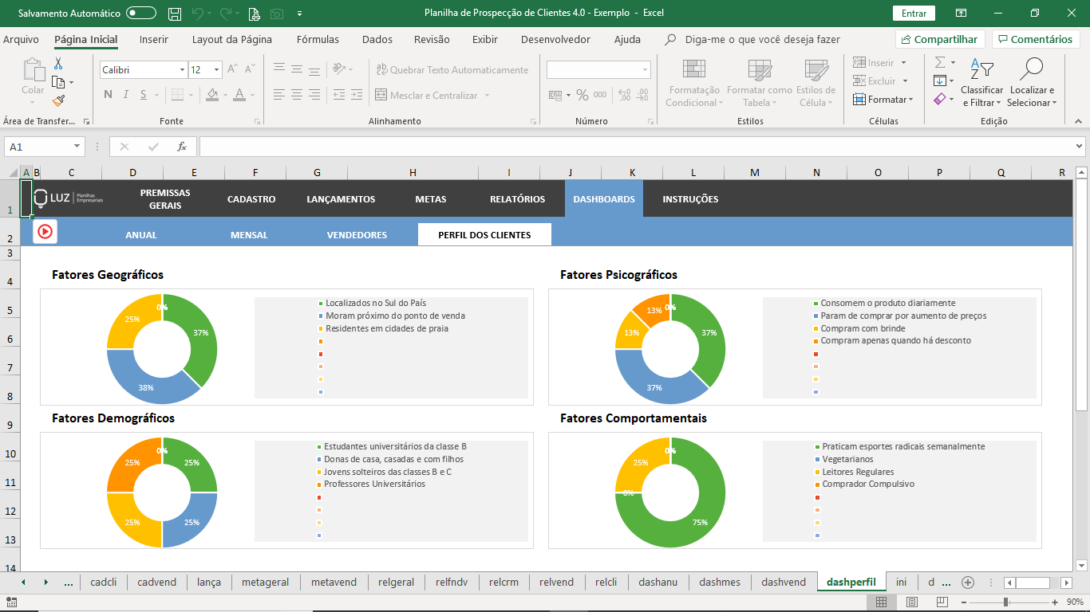The width and height of the screenshot is (1090, 612).
Task: Expand the Name Box dropdown arrow
Action: click(77, 147)
